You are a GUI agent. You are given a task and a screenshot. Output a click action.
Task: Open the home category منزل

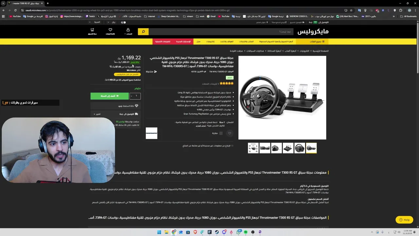[198, 42]
